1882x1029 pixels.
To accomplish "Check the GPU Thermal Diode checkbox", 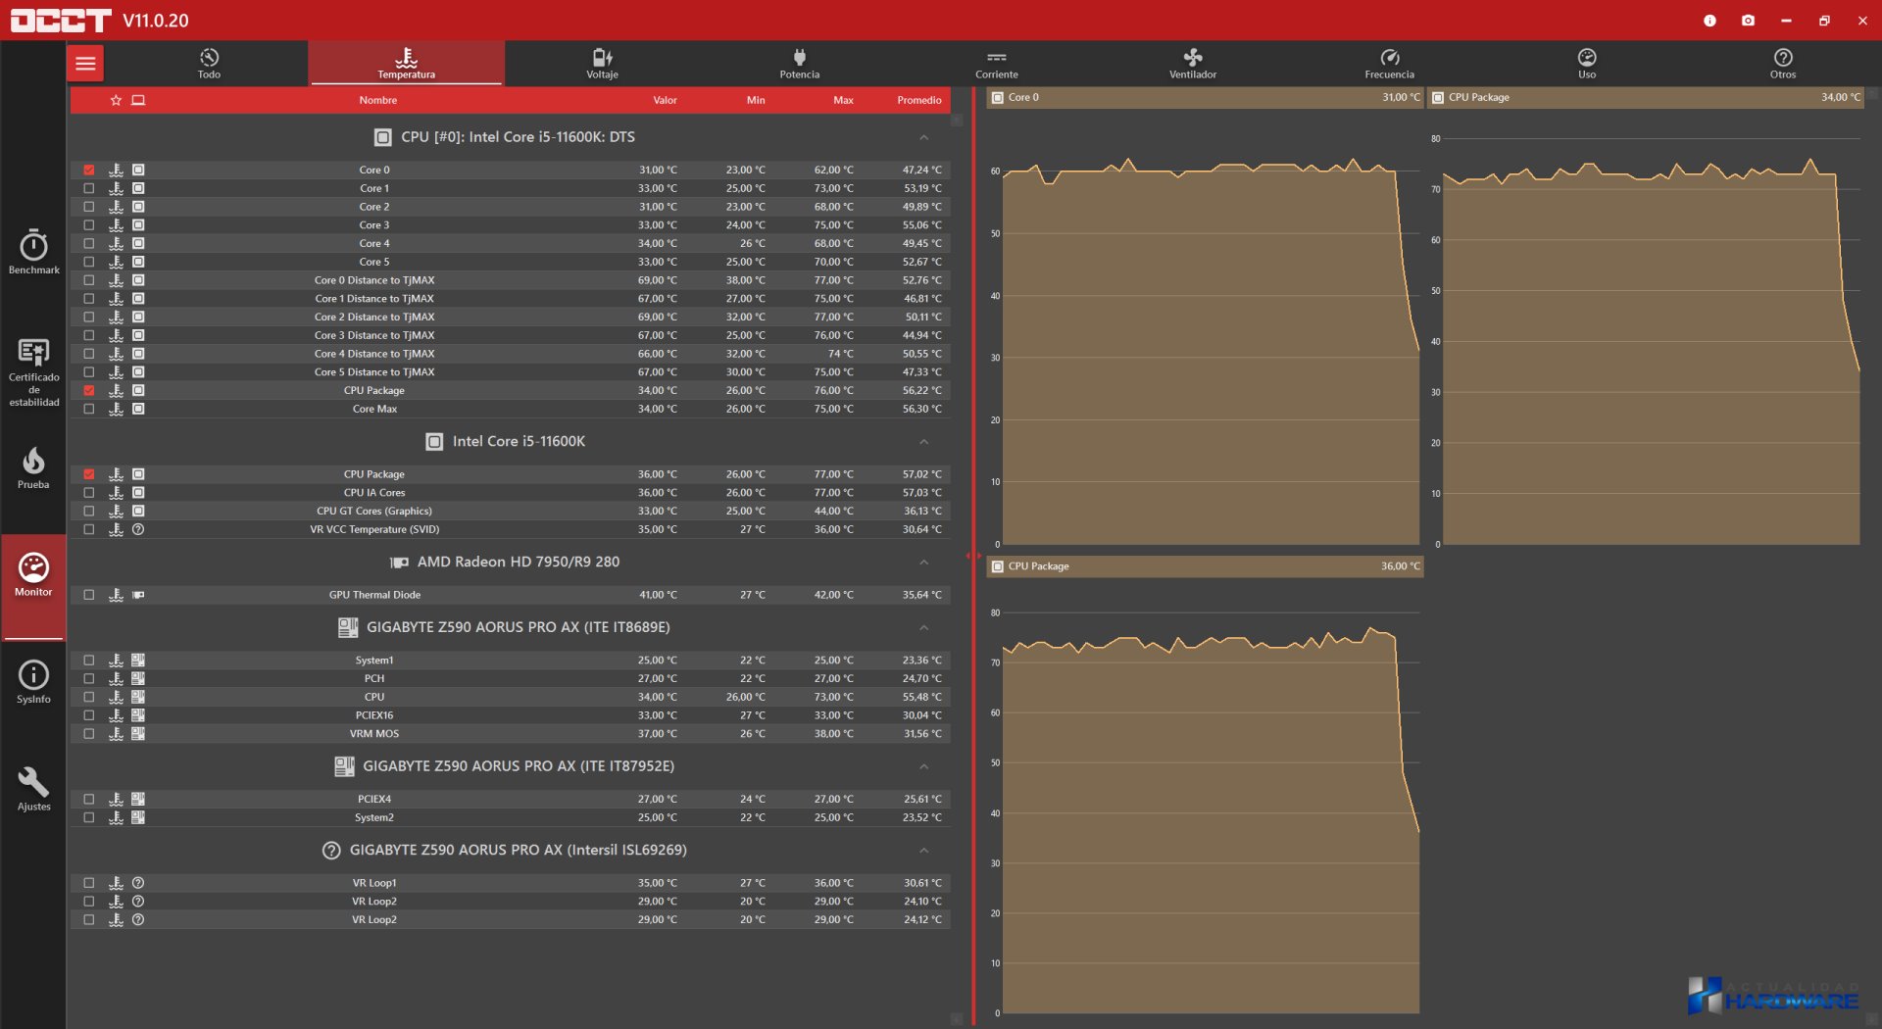I will (x=89, y=595).
